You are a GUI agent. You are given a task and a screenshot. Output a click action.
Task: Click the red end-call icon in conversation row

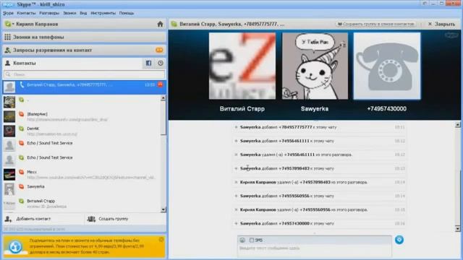pyautogui.click(x=161, y=84)
